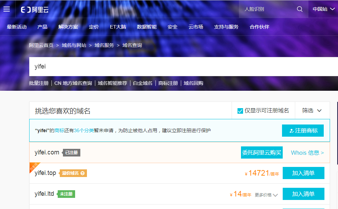The height and width of the screenshot is (209, 338).
Task: Open 解决方案 menu
Action: (68, 27)
